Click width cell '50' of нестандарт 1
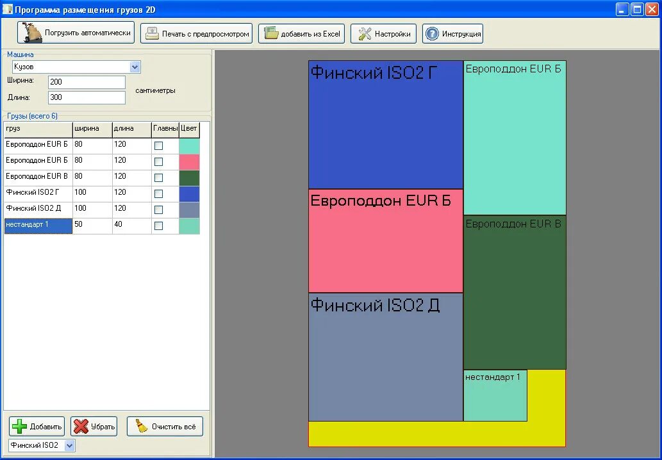 92,226
